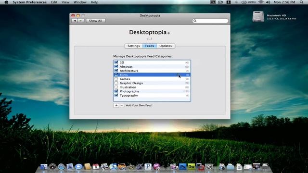Open the P letter app in Dock

click(148, 167)
